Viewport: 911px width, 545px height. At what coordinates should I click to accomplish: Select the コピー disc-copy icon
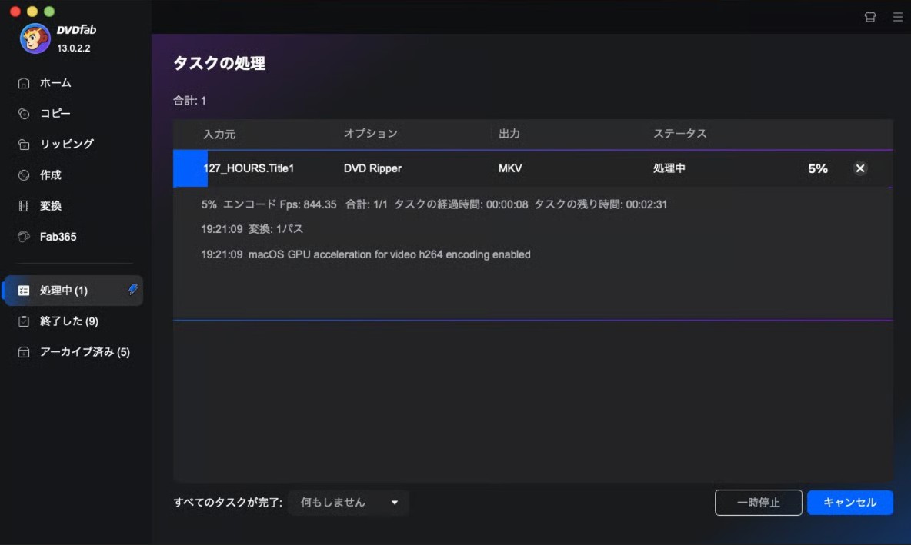24,113
